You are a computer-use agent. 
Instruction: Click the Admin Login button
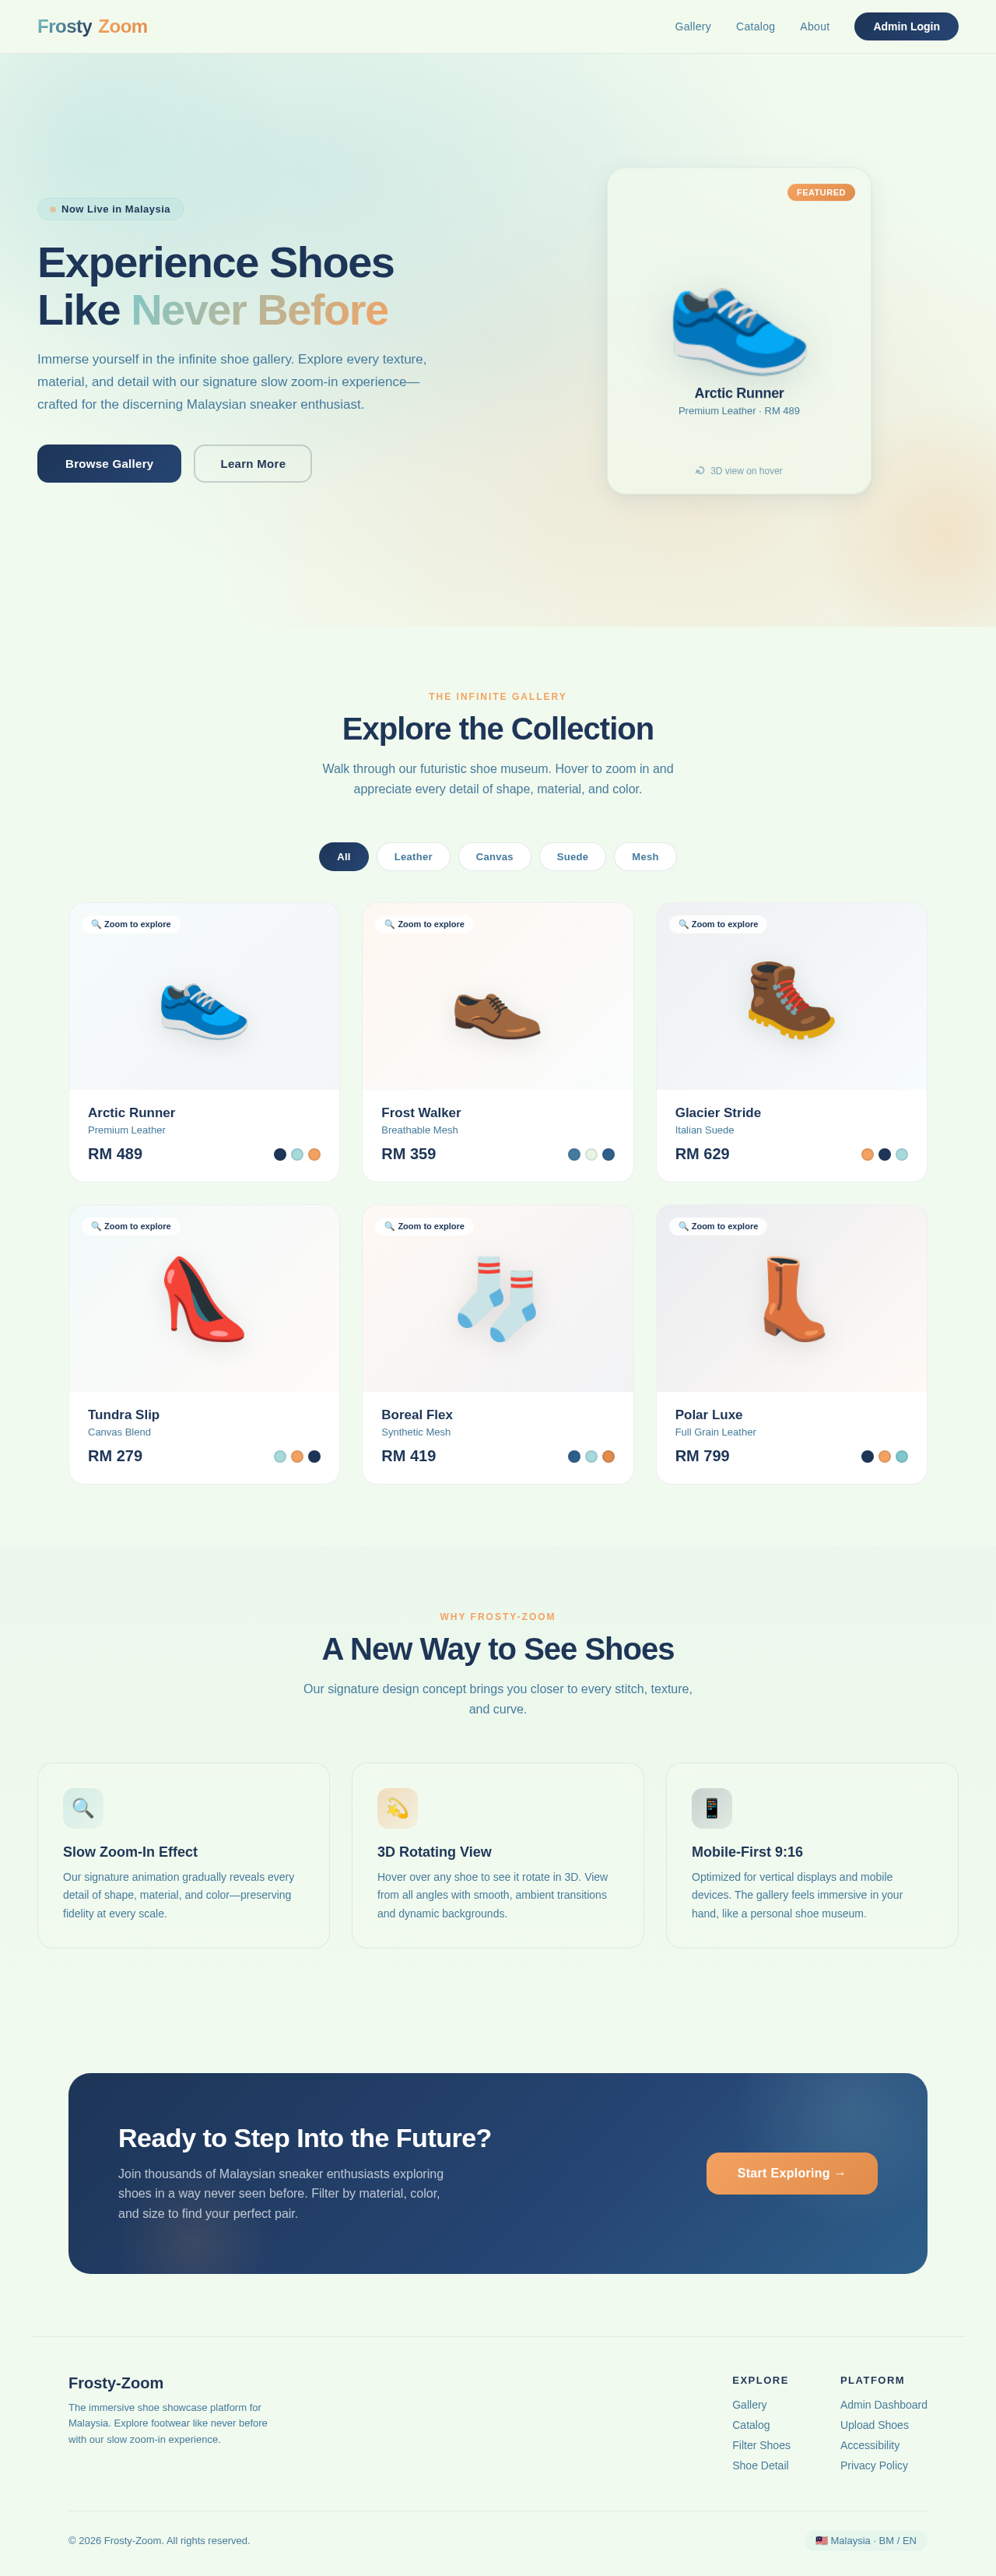click(x=906, y=27)
